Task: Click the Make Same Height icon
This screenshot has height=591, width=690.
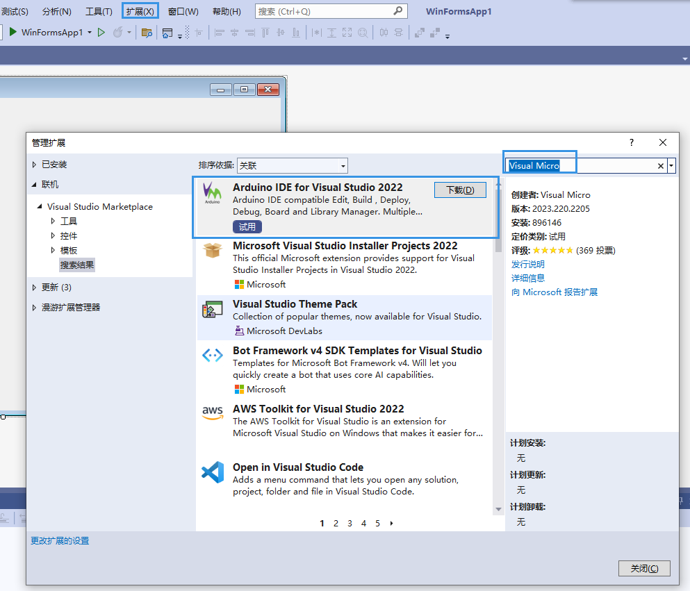Action: pyautogui.click(x=332, y=33)
